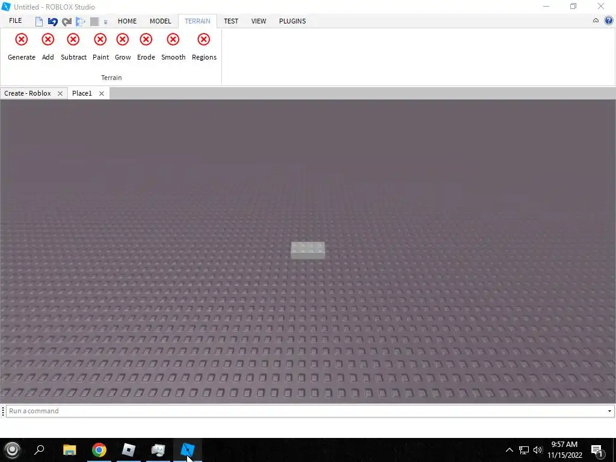Click the Roblox Studio taskbar icon
This screenshot has width=616, height=462.
pos(188,450)
